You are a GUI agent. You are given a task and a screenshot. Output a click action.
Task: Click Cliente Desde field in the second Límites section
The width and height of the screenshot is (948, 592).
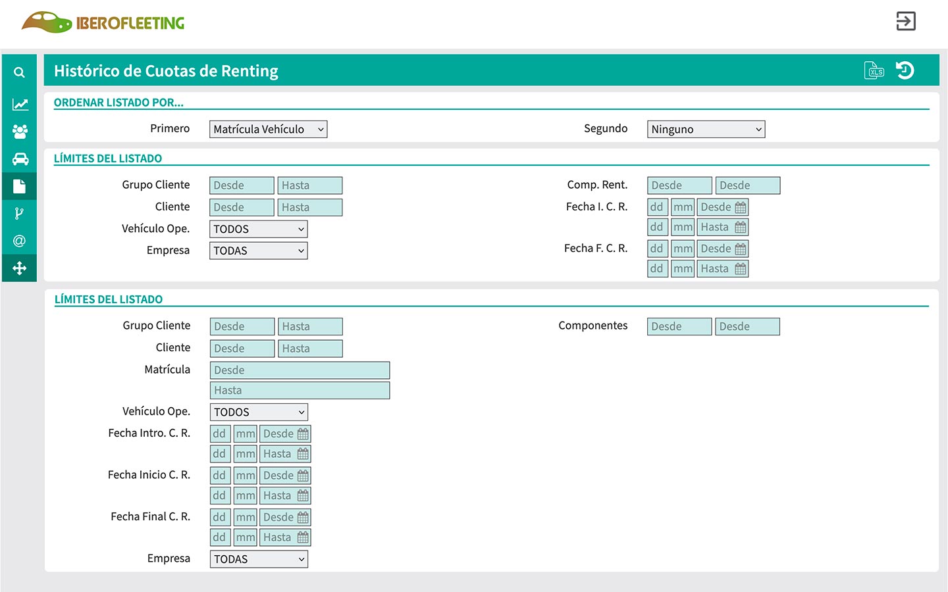(242, 349)
